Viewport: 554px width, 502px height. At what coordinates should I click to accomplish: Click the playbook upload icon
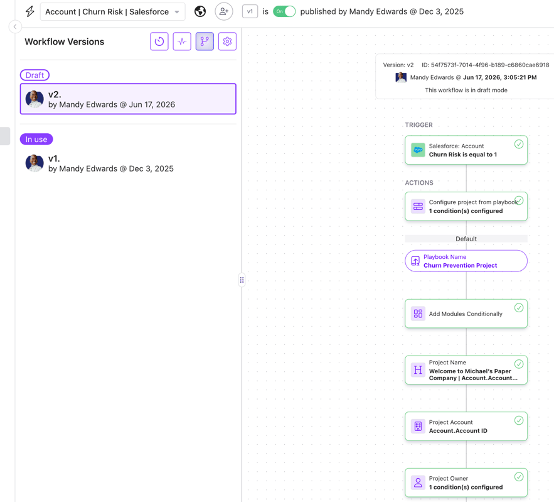(x=415, y=261)
